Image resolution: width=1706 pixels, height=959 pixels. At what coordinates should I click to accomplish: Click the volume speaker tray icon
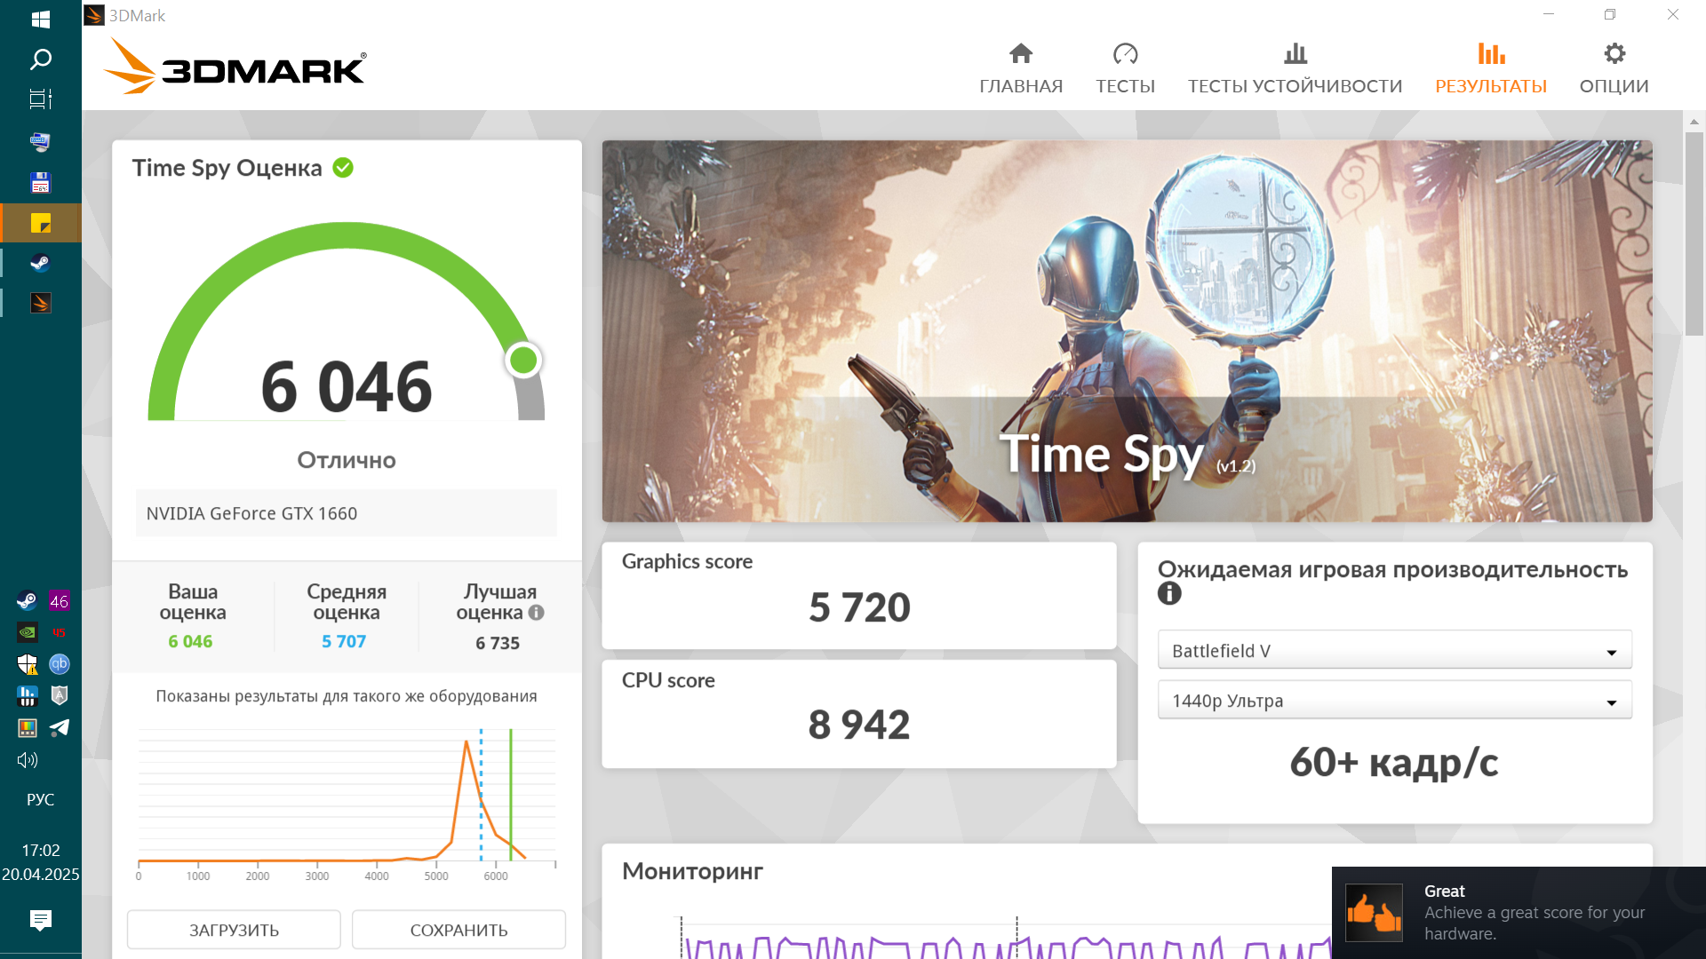tap(28, 760)
